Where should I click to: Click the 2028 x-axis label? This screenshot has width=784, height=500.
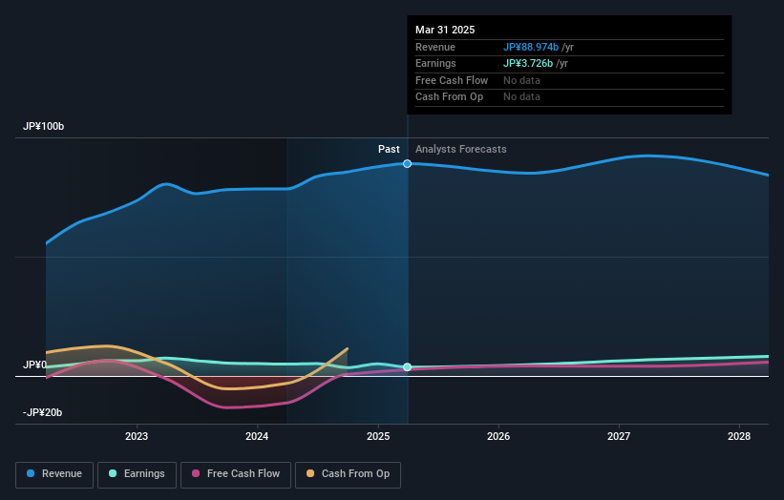(x=739, y=437)
